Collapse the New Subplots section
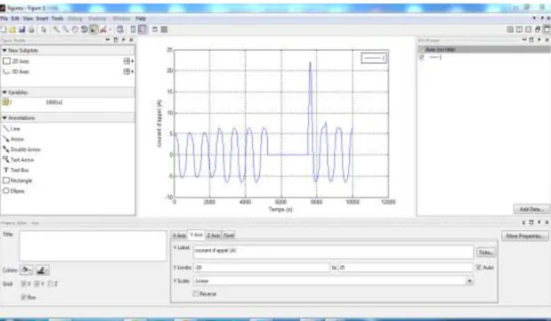This screenshot has width=551, height=321. 4,51
